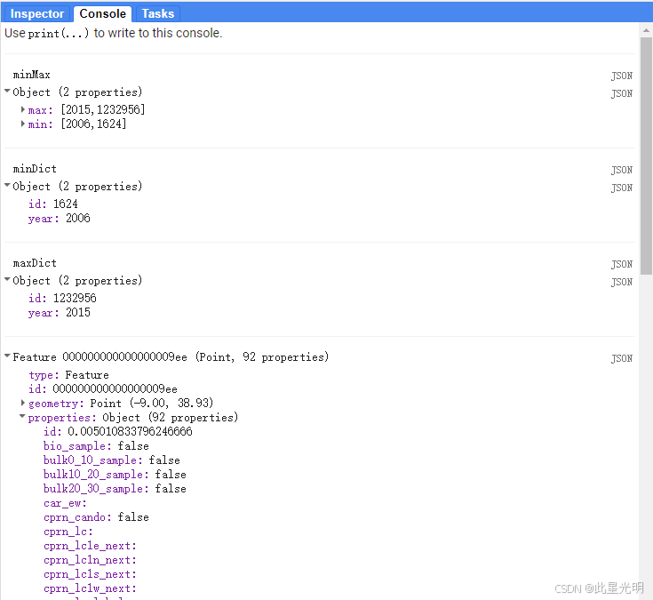This screenshot has height=600, width=653.
Task: Expand the max array entry
Action: pyautogui.click(x=23, y=109)
